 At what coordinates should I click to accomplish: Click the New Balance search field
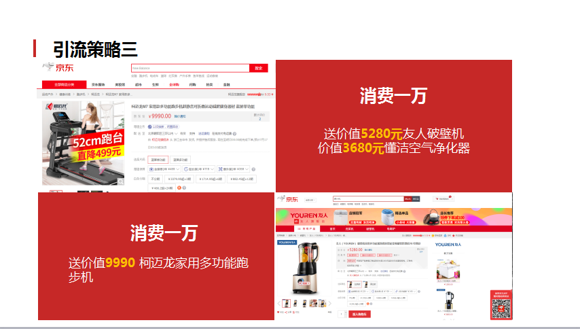190,68
